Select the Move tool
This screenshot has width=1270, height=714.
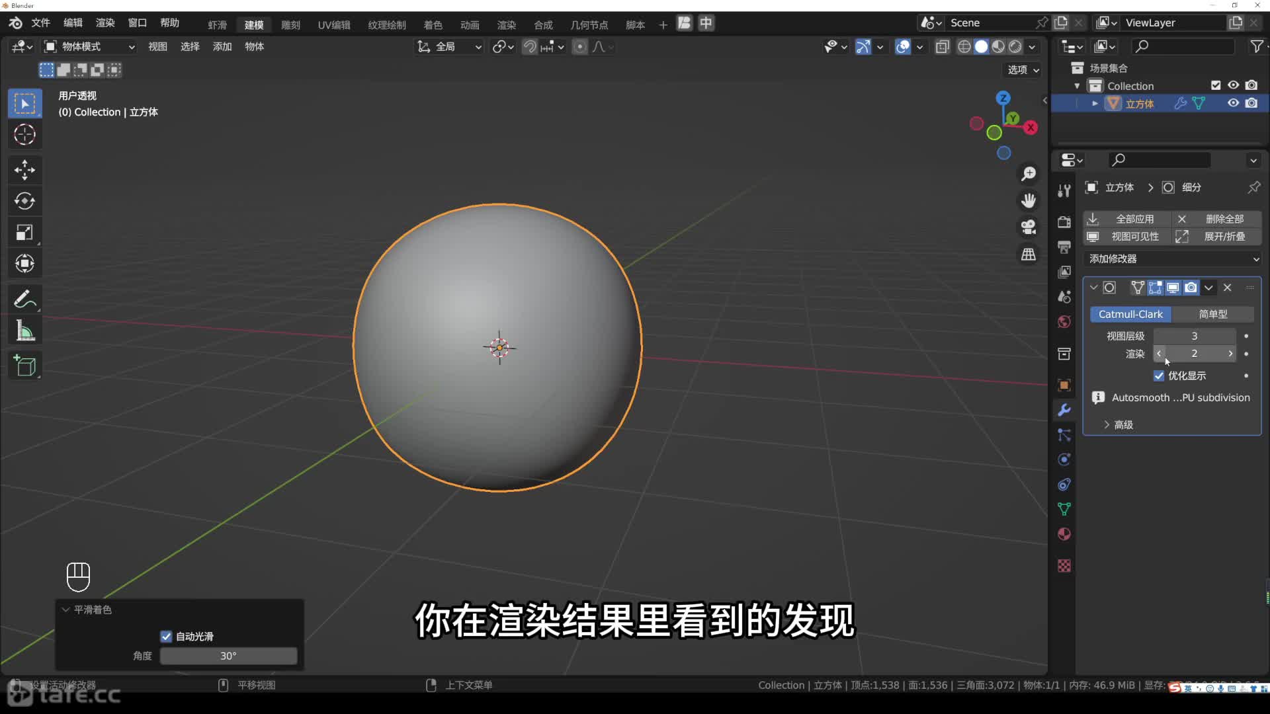click(x=24, y=170)
